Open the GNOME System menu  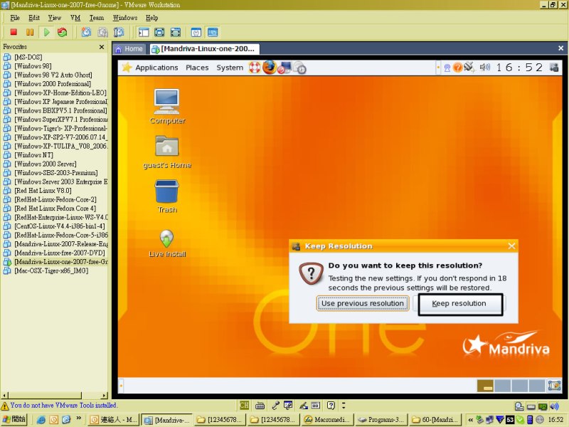[x=230, y=68]
